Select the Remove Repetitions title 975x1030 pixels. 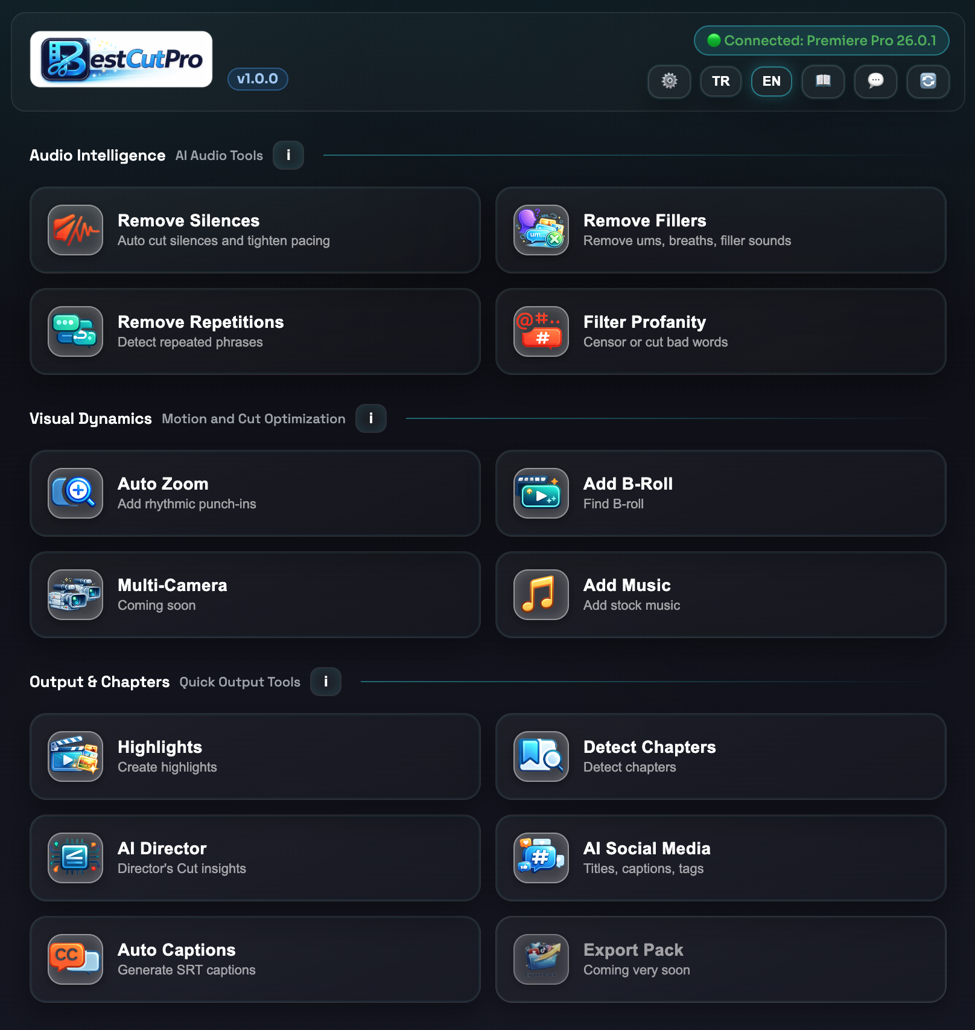(x=200, y=322)
